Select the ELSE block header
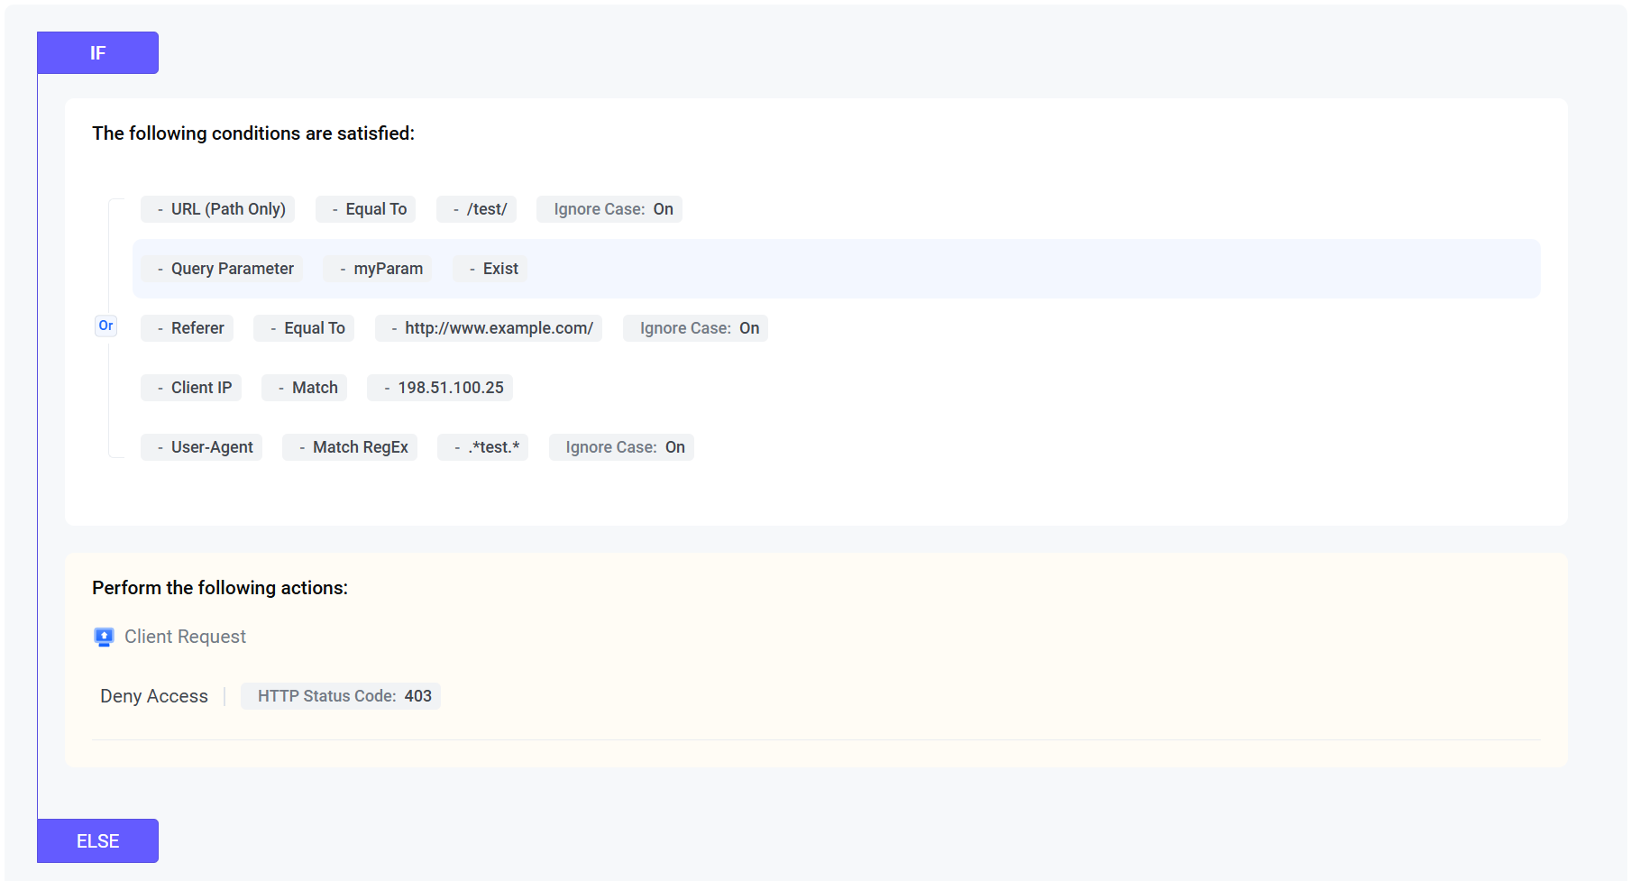1631x881 pixels. [97, 841]
